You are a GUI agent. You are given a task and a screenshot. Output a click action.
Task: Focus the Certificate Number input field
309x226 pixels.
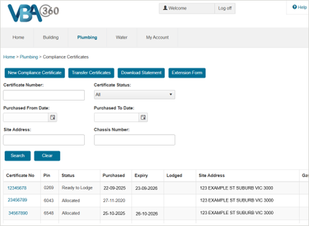[x=44, y=95]
